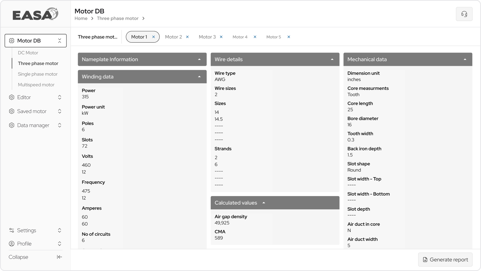Click the headset support icon

464,14
